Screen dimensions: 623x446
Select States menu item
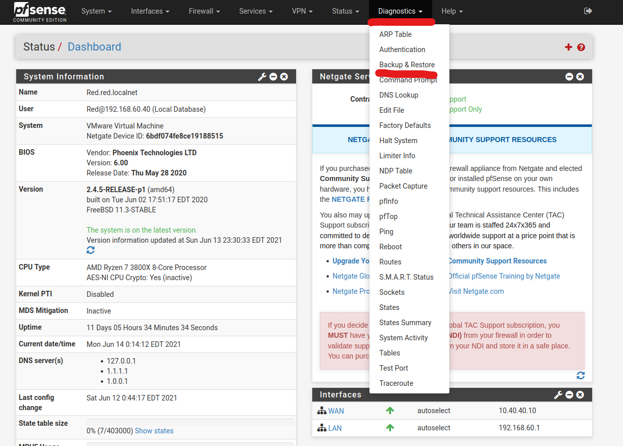click(389, 307)
